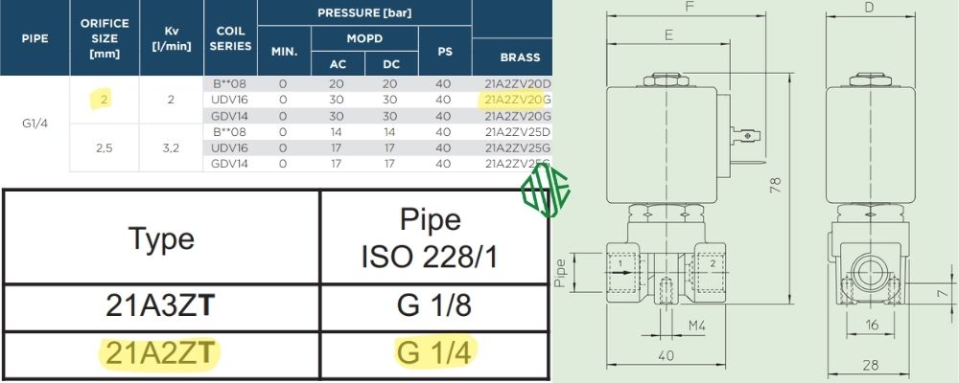The height and width of the screenshot is (383, 959).
Task: Click the COIL SERIES column header
Action: point(230,38)
